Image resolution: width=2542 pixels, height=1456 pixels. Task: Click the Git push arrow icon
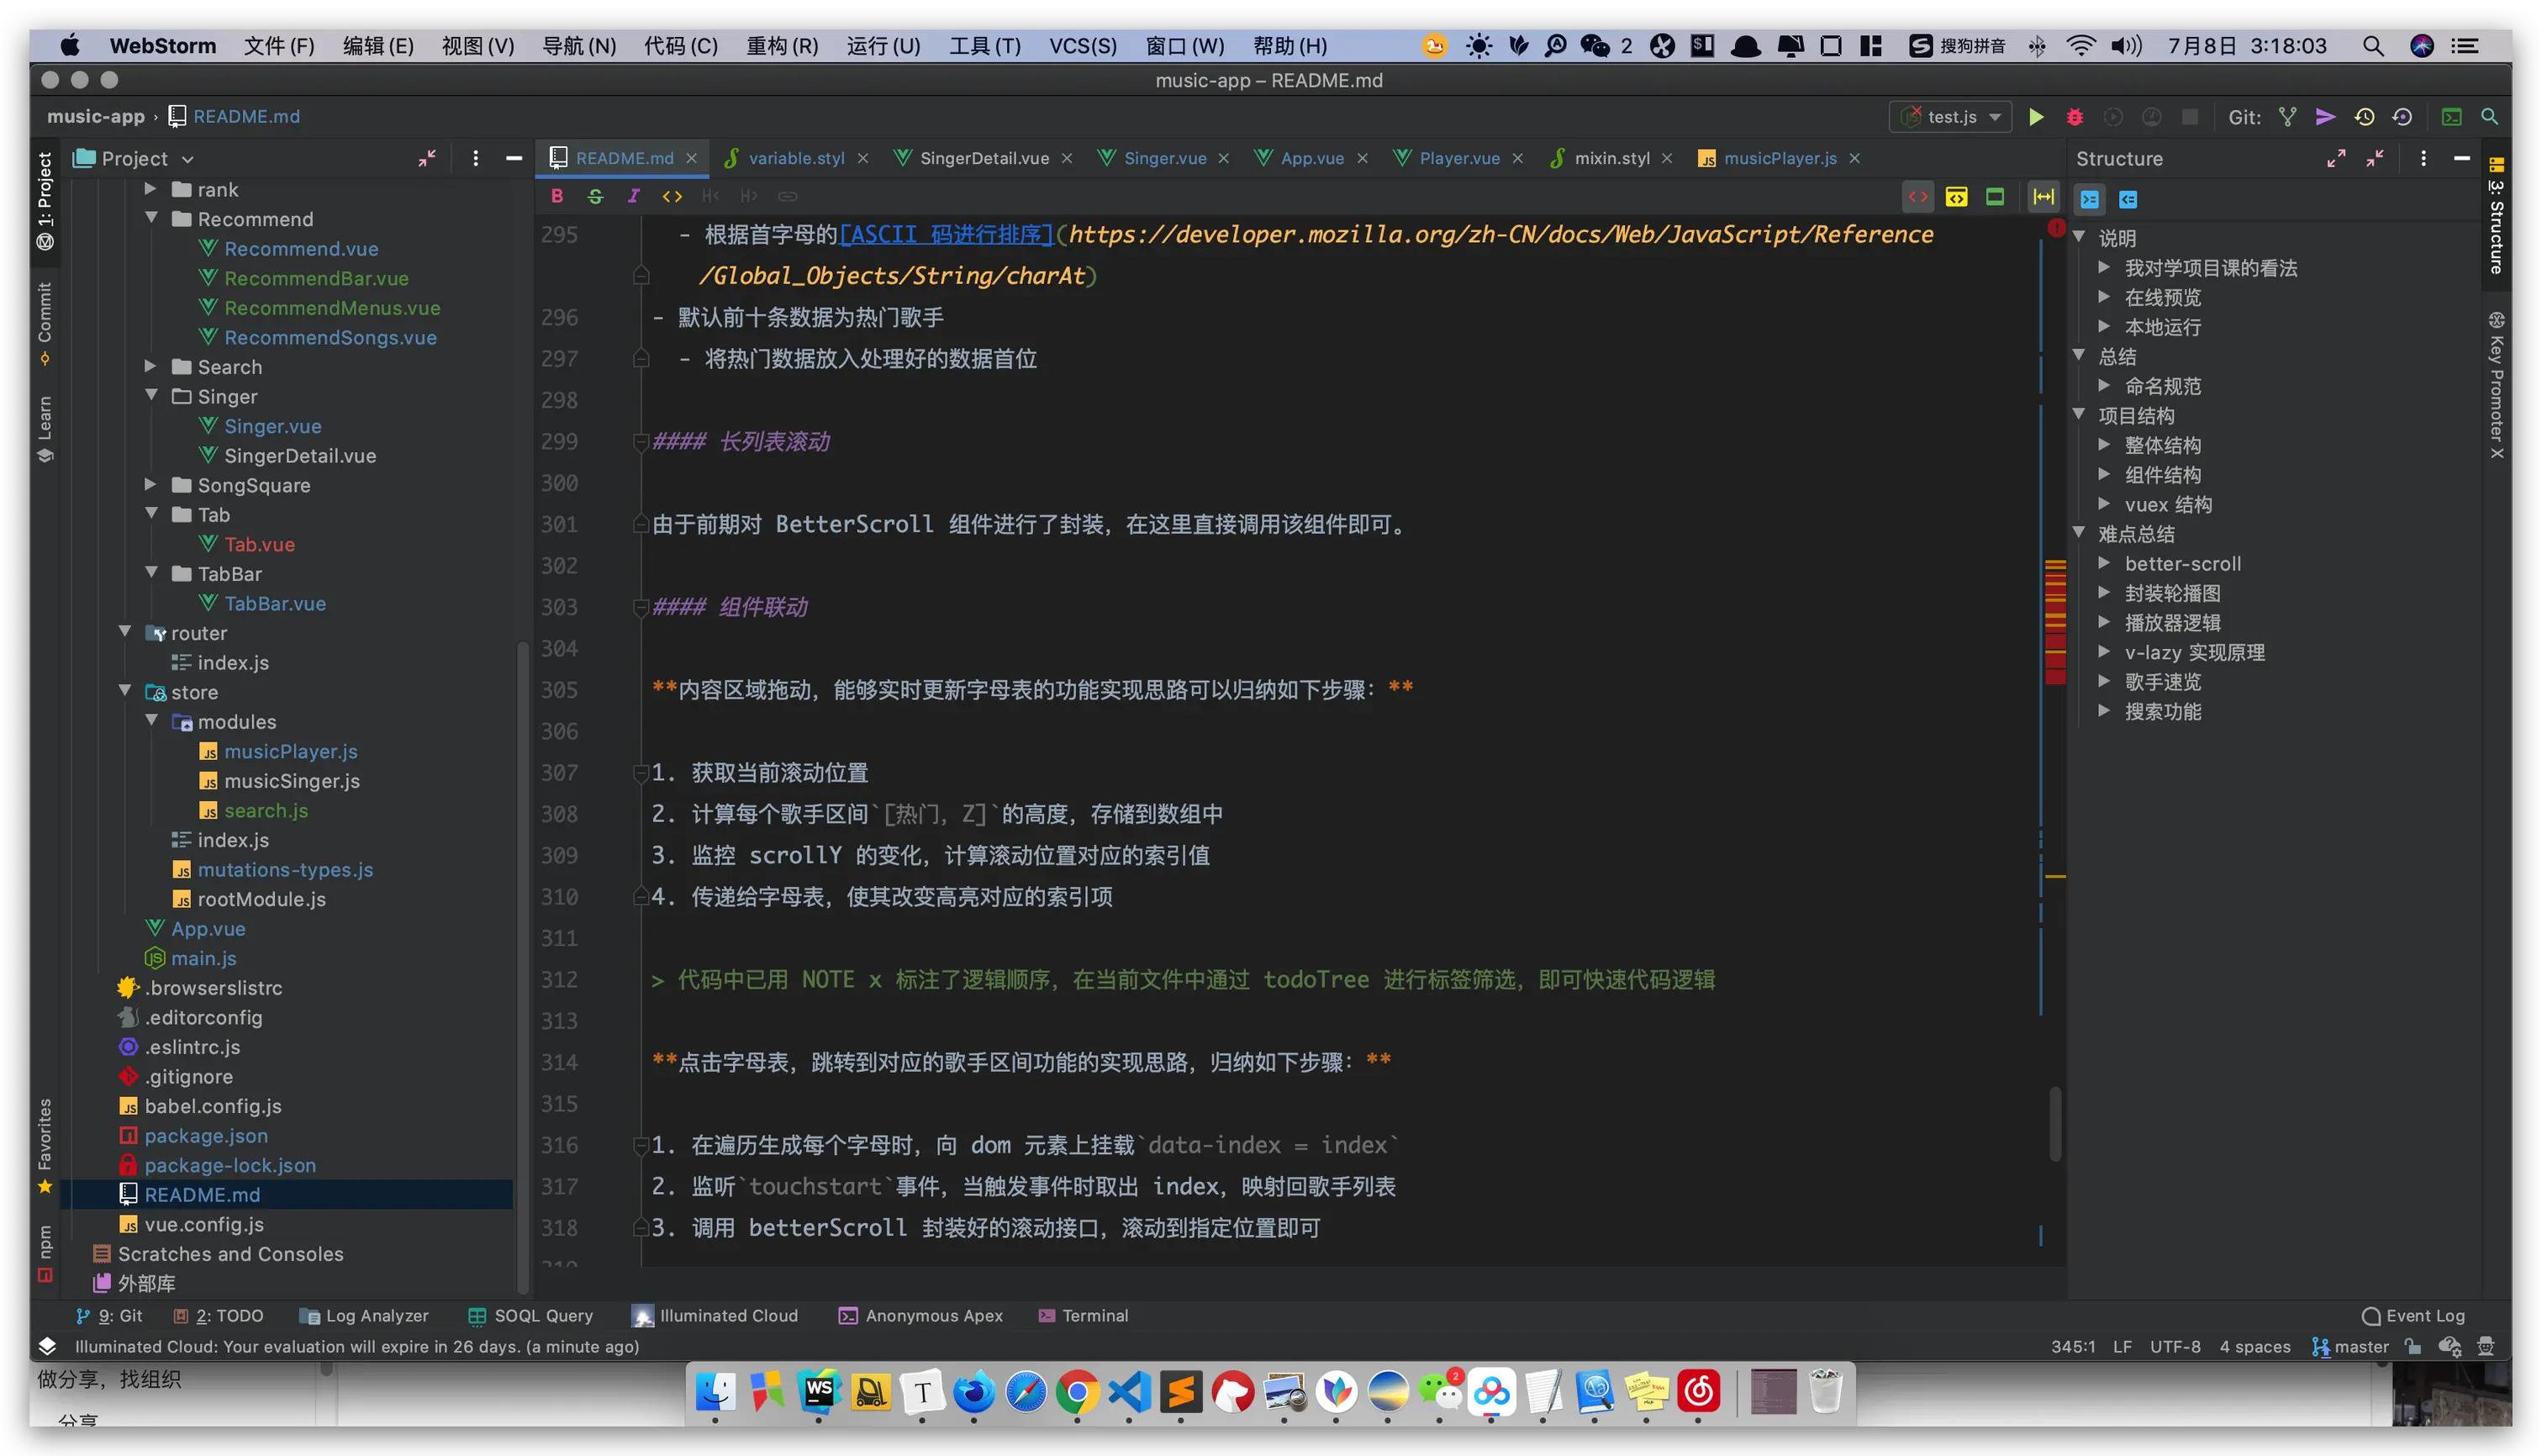point(2325,117)
